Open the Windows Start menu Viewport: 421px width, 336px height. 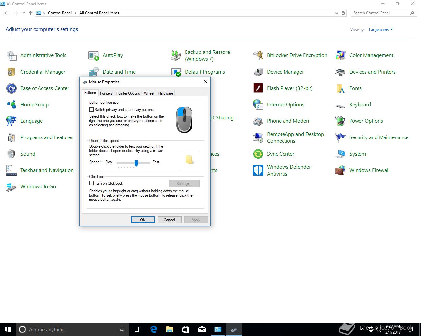pos(8,329)
